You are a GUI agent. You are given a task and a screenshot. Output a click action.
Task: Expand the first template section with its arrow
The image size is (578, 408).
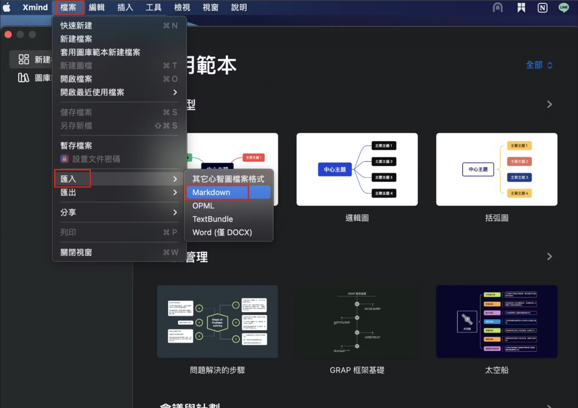coord(549,104)
